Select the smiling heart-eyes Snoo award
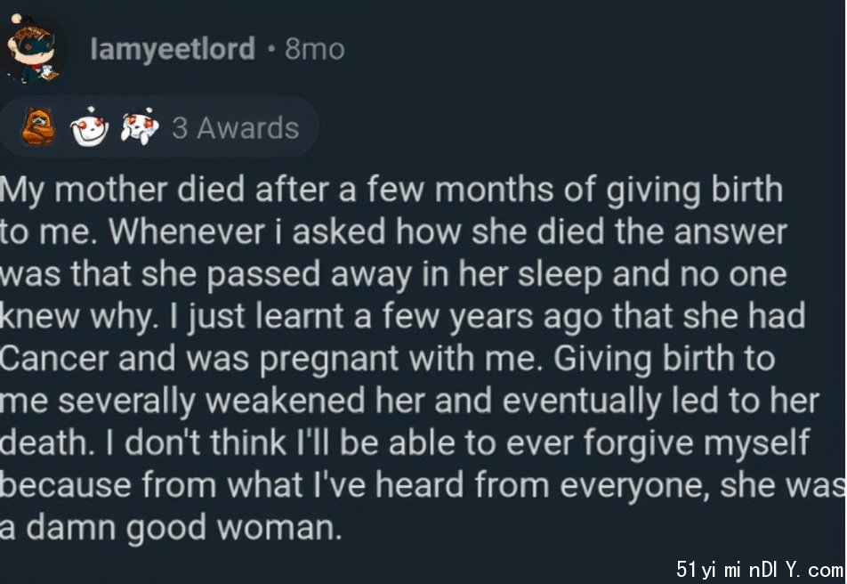This screenshot has height=584, width=847. point(89,127)
